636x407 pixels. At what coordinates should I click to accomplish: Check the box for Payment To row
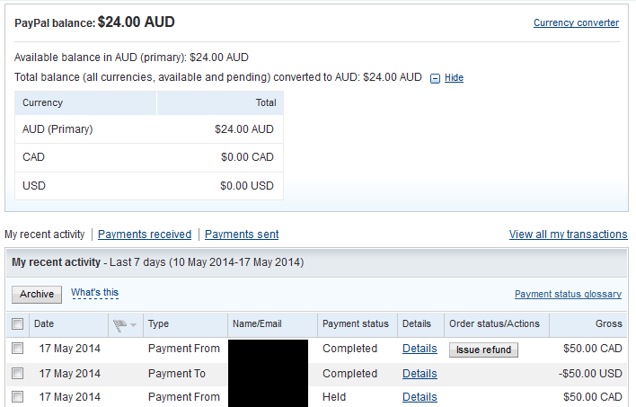pyautogui.click(x=17, y=374)
